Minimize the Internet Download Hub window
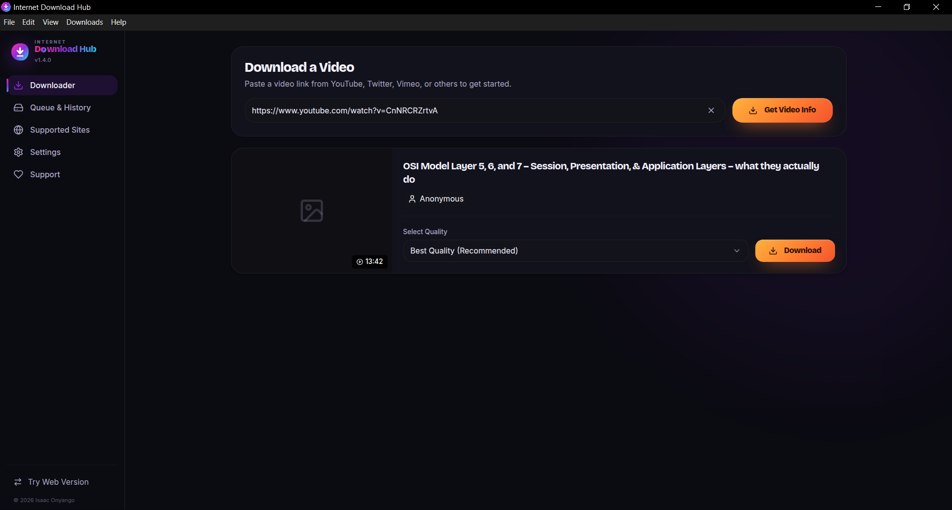 click(x=878, y=7)
